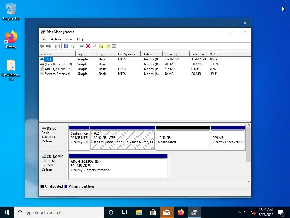290x218 pixels.
Task: Select the 19.53 GB Unallocated block
Action: [x=183, y=138]
